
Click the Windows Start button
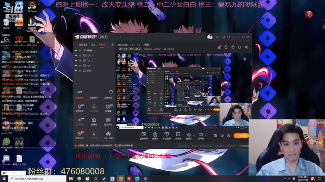pyautogui.click(x=4, y=178)
